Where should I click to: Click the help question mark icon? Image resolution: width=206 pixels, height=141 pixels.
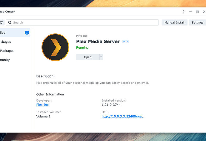click(x=183, y=12)
